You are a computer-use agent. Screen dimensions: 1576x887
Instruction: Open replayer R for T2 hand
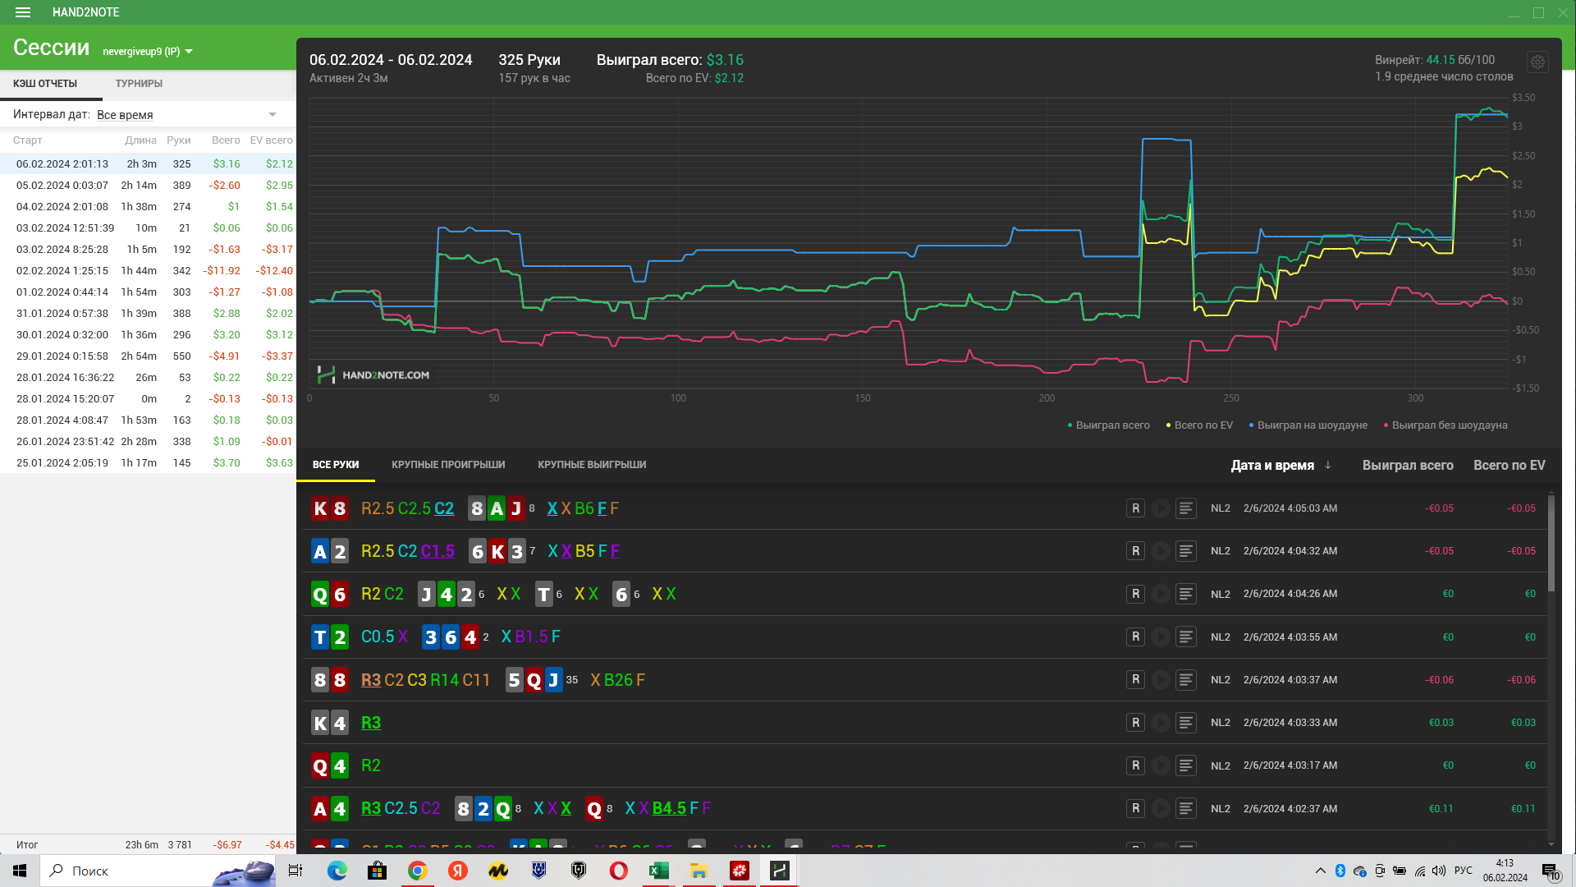coord(1135,637)
